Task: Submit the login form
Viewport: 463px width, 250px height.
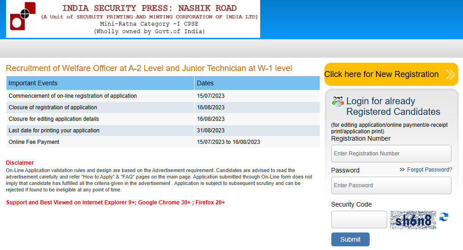Action: 350,239
